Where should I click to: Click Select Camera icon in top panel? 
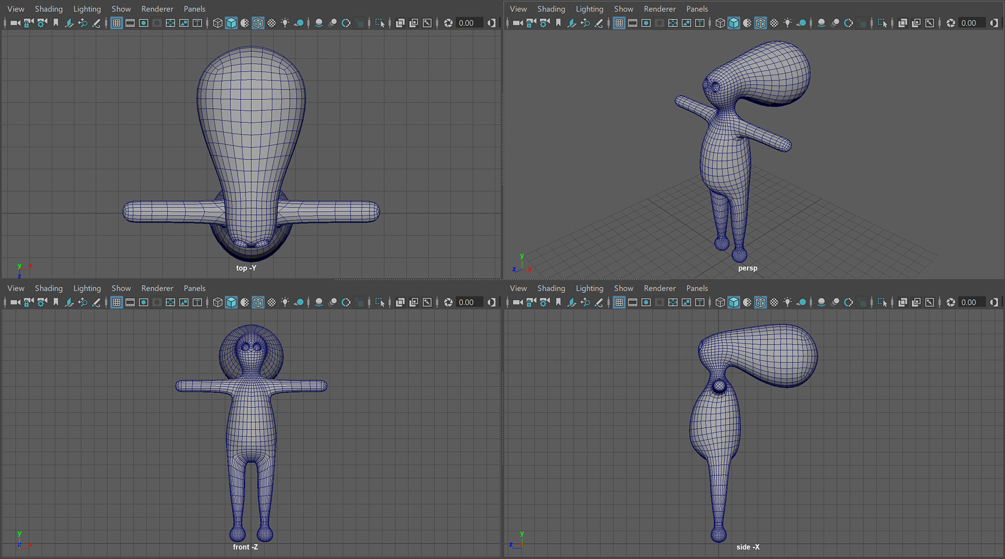(15, 23)
